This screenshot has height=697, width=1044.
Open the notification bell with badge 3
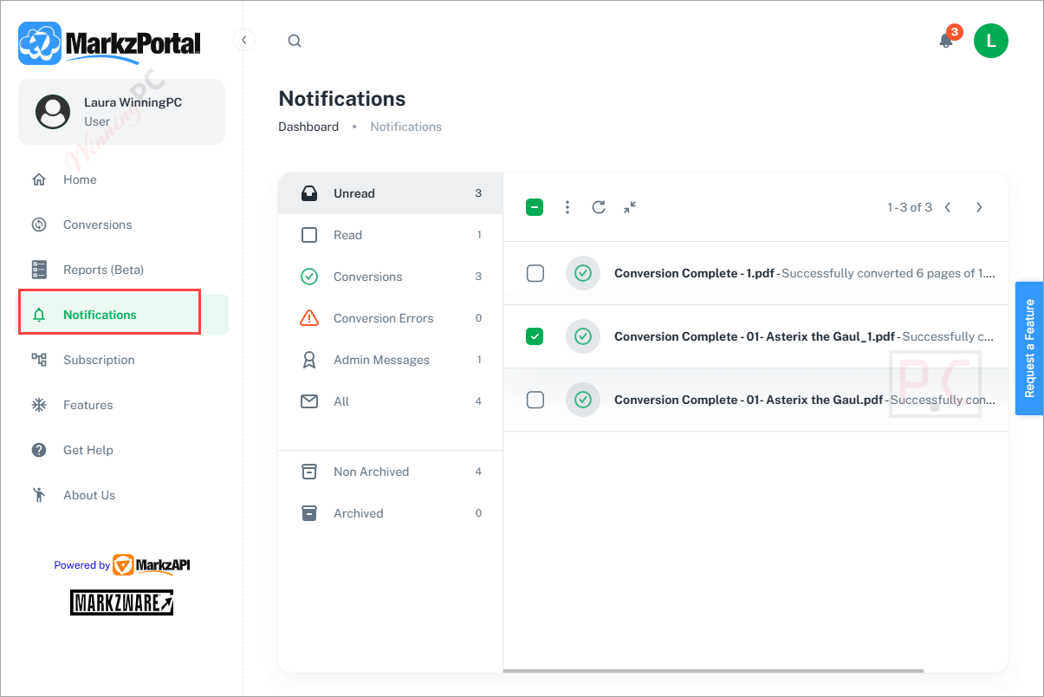coord(946,40)
